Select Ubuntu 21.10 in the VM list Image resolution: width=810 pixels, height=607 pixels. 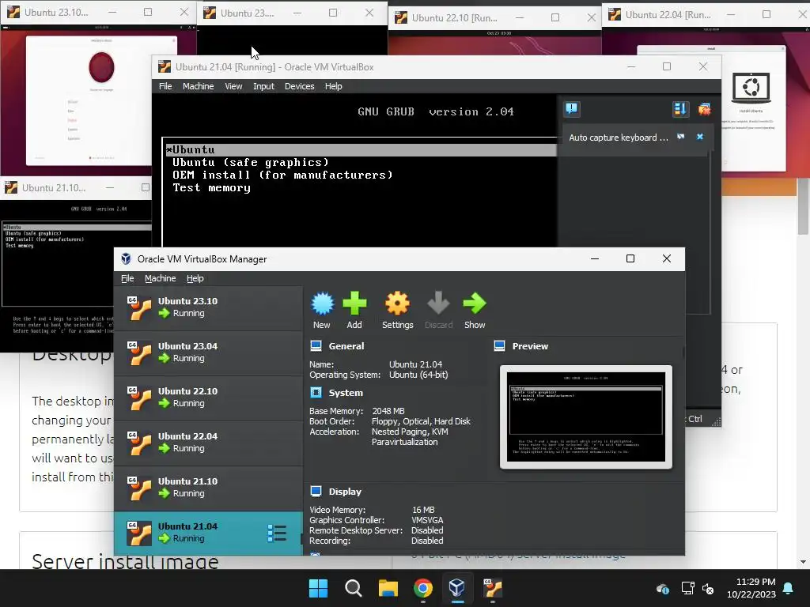208,488
